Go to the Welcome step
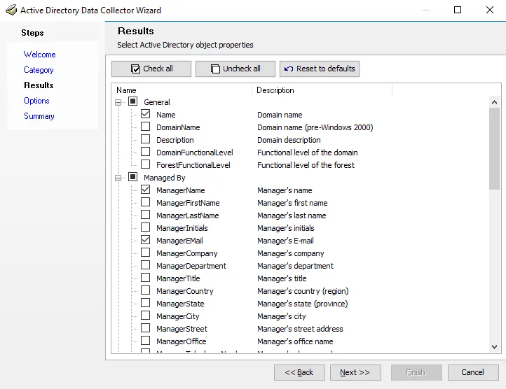The width and height of the screenshot is (506, 389). tap(40, 55)
